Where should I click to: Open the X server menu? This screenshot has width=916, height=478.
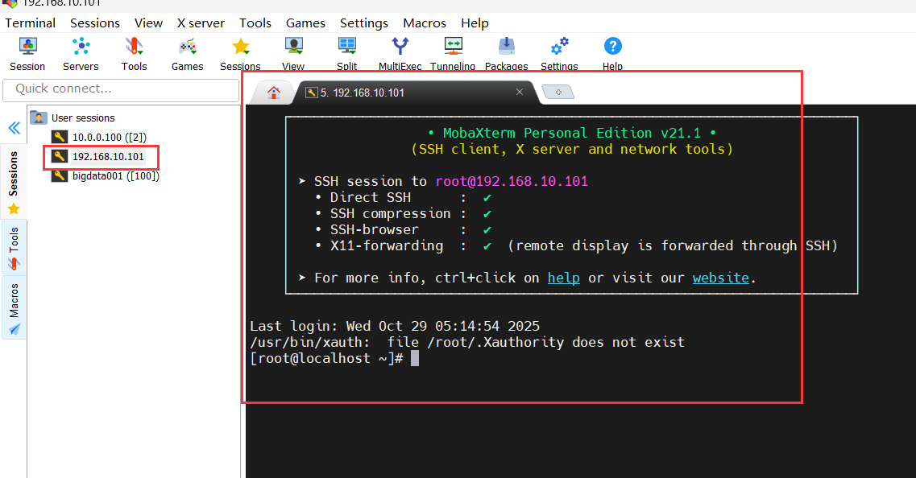tap(201, 23)
